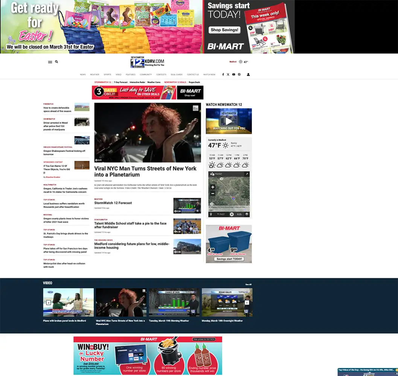Open the hamburger menu
This screenshot has height=376, width=398.
[x=50, y=62]
